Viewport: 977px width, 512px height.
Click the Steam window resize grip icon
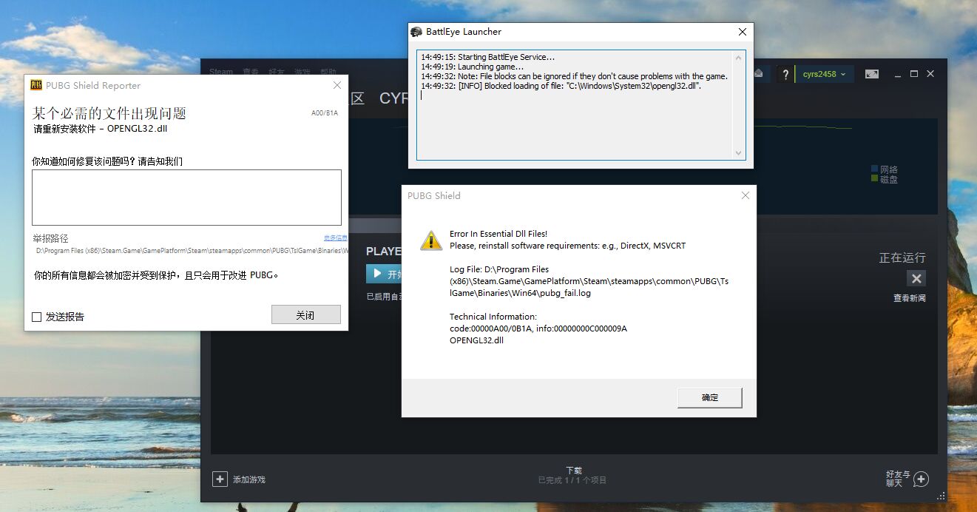tap(941, 496)
